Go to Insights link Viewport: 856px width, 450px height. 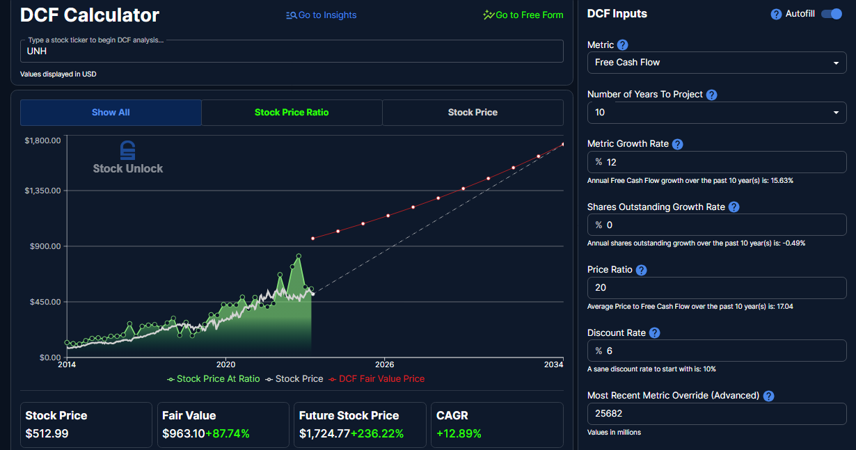coord(322,15)
